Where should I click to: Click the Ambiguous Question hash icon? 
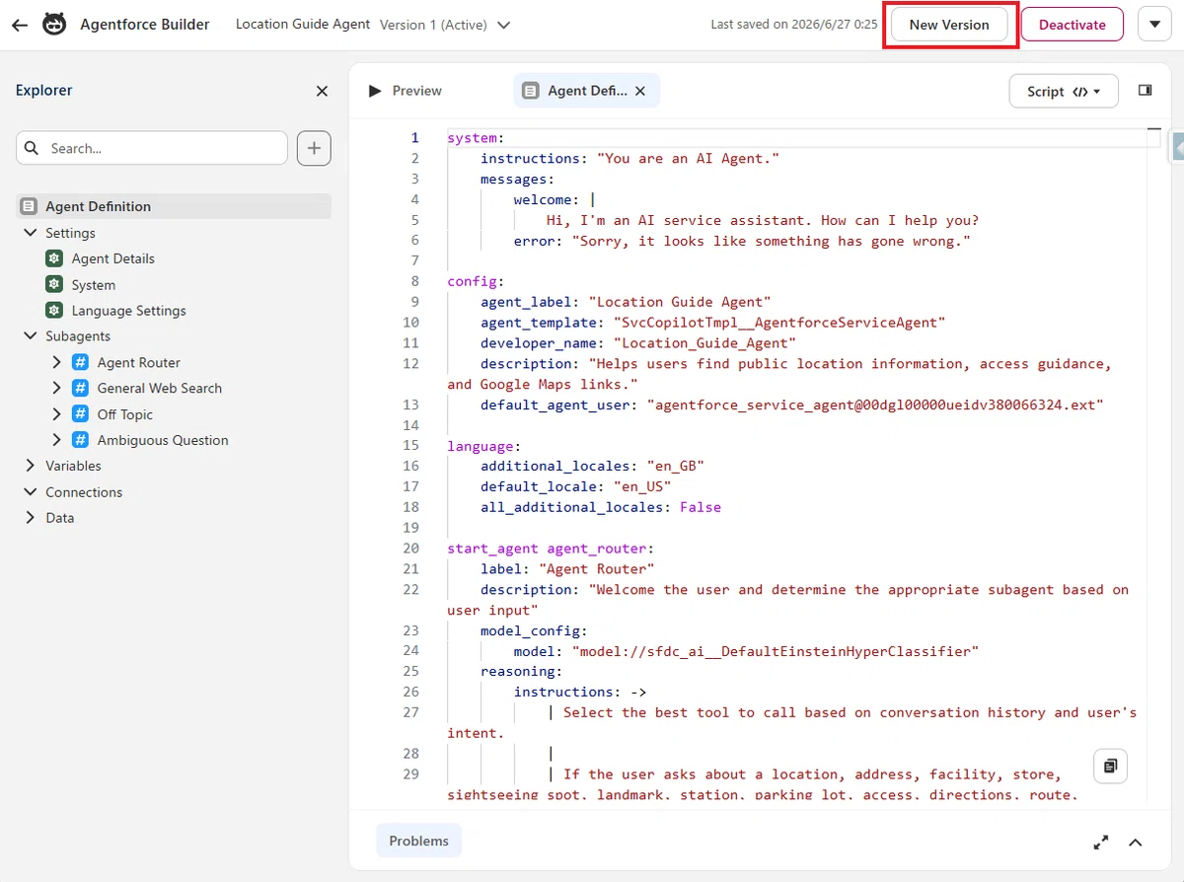tap(81, 440)
